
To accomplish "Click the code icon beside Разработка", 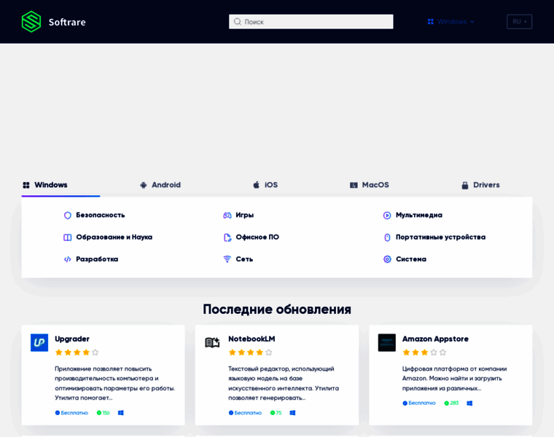I will pyautogui.click(x=68, y=259).
